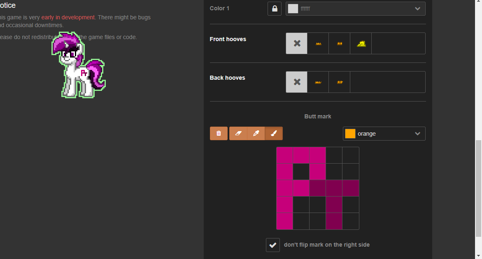Paint empty butt mark cell row 2 column 5
This screenshot has width=482, height=259.
coord(351,171)
